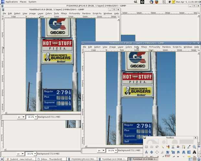Toggle zoom-on-resize button in Untitled-14 window

[119, 17]
